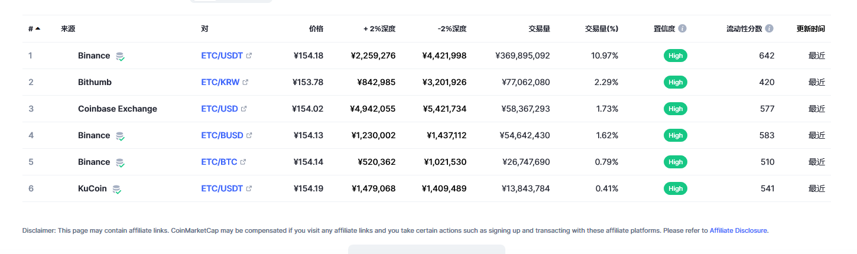857x254 pixels.
Task: Click the info icon beside 置信度 header
Action: coord(683,28)
